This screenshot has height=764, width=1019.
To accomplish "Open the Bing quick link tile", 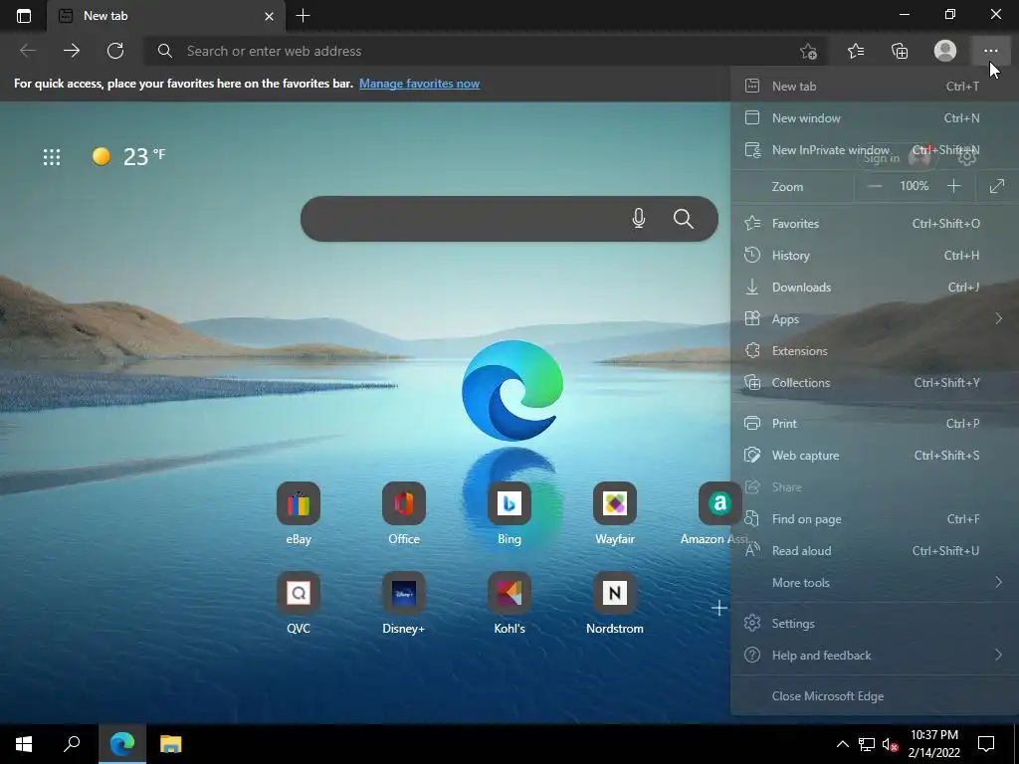I will (509, 513).
